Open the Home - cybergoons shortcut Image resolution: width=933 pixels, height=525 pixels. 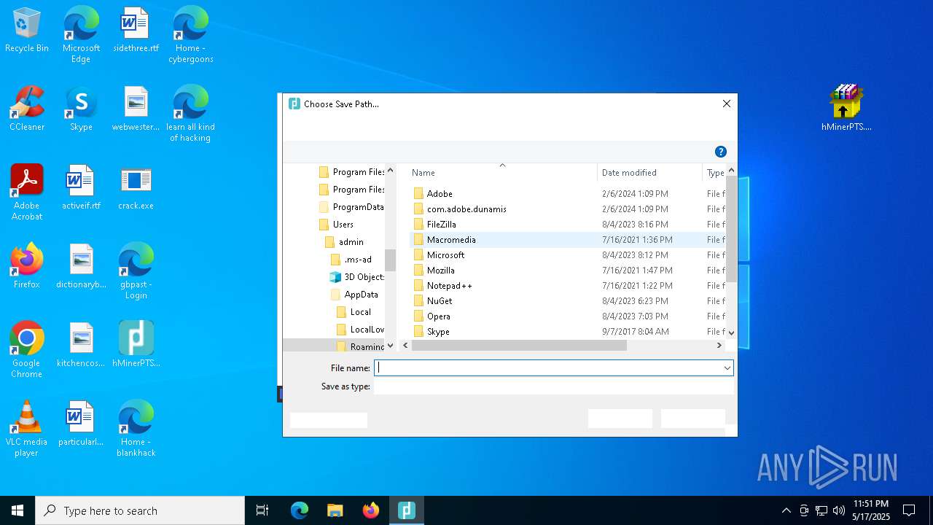point(190,35)
